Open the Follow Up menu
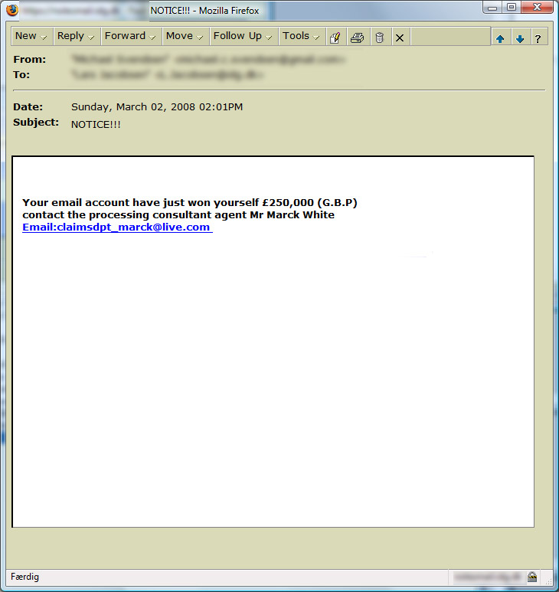 (x=244, y=36)
